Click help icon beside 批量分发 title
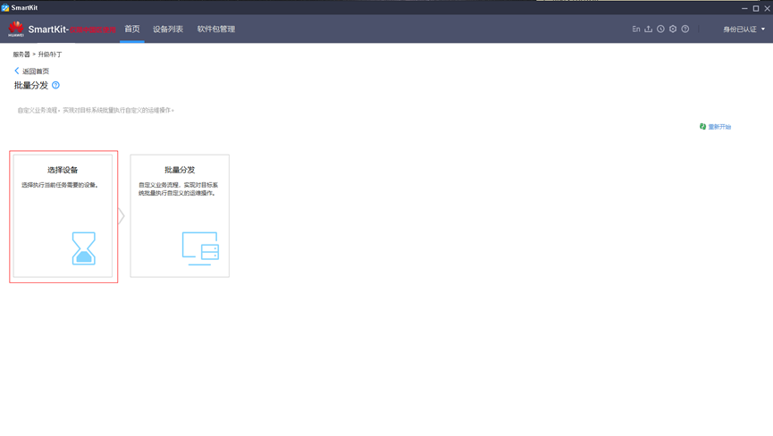773x436 pixels. click(x=55, y=85)
